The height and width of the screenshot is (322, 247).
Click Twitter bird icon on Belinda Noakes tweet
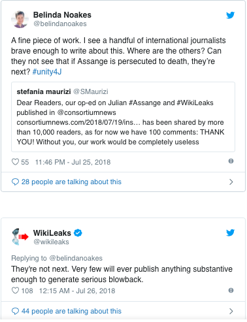(x=230, y=15)
